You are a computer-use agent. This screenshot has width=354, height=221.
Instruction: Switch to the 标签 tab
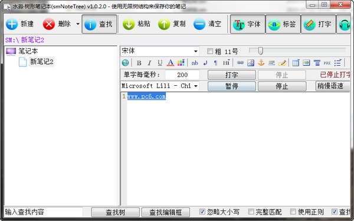(x=283, y=24)
